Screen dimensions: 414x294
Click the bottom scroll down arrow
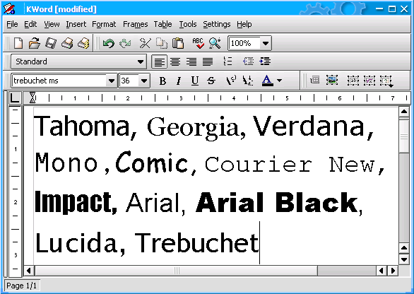(403, 259)
